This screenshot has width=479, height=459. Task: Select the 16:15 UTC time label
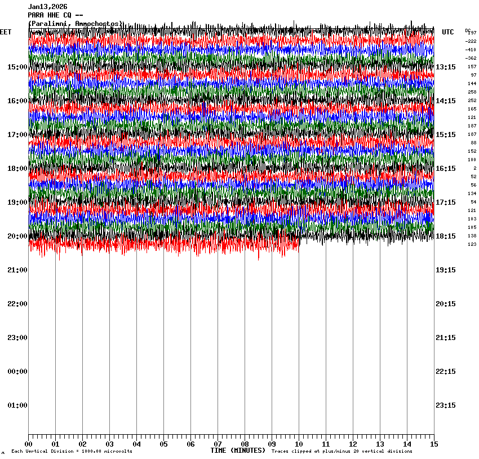tap(446, 169)
